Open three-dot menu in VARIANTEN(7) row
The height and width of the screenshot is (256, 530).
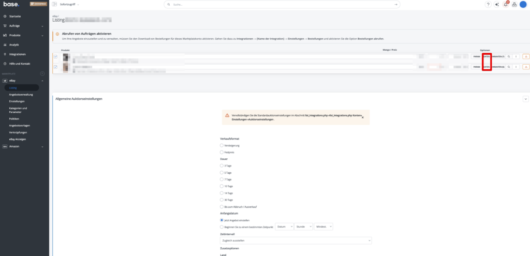[x=516, y=57]
